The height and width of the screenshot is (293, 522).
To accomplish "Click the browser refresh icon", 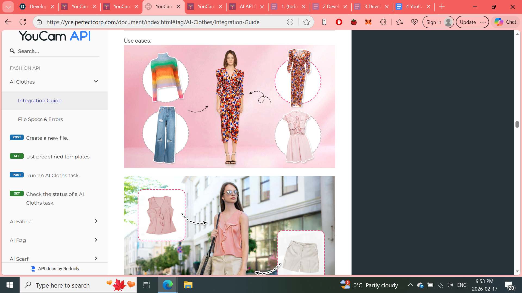I will click(x=23, y=22).
